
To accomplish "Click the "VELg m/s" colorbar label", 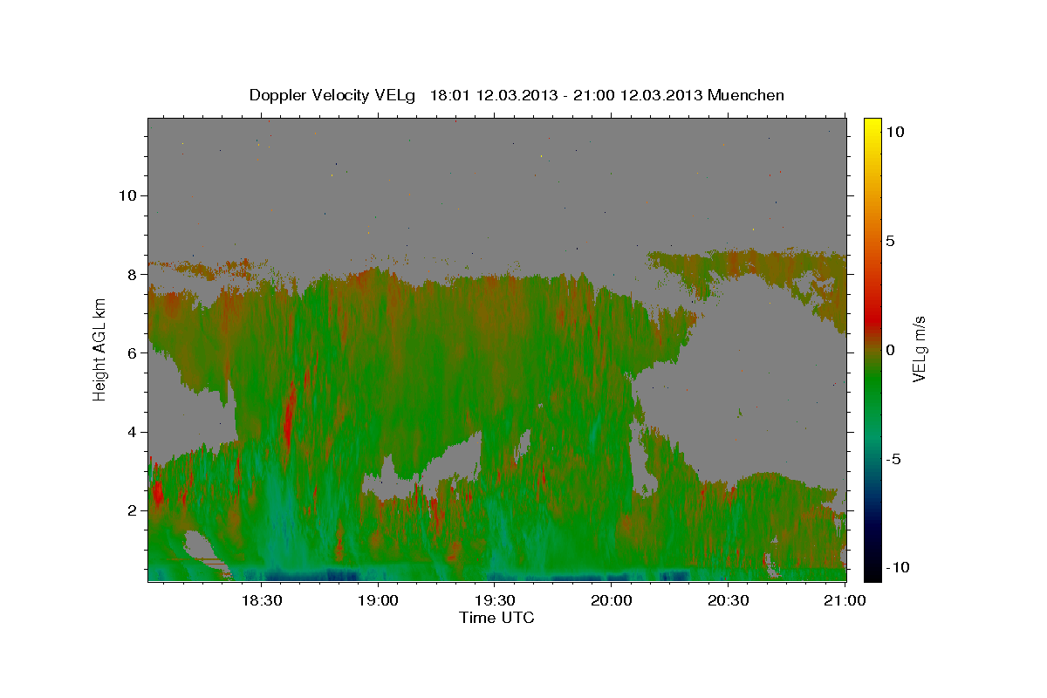I will point(919,348).
